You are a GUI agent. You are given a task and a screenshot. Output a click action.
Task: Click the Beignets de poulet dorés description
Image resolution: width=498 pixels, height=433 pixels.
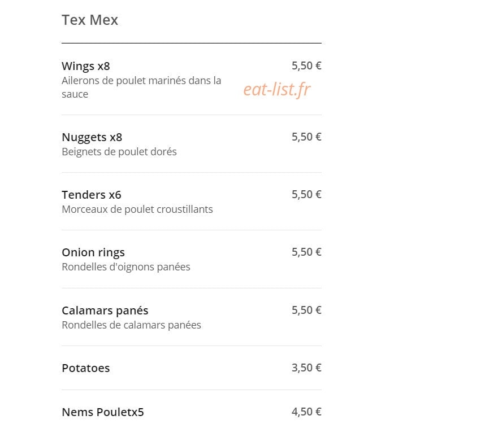(119, 152)
